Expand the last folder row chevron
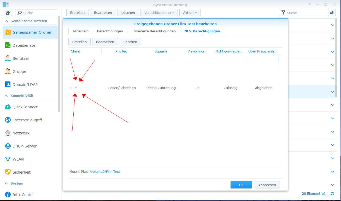 pyautogui.click(x=333, y=185)
